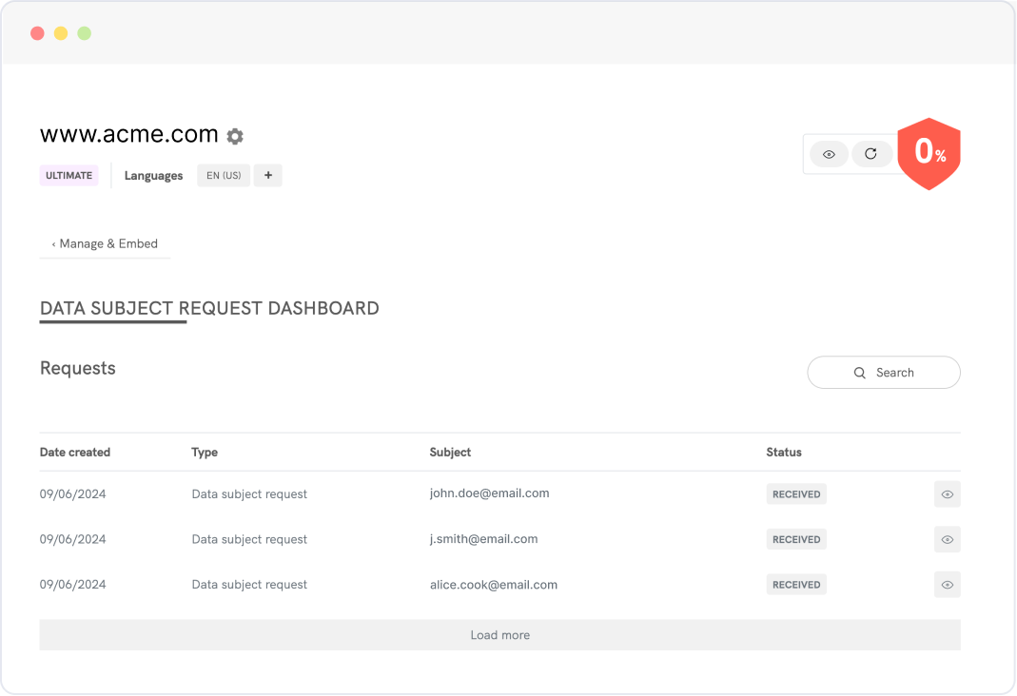
Task: Go back to Manage & Embed
Action: 105,243
